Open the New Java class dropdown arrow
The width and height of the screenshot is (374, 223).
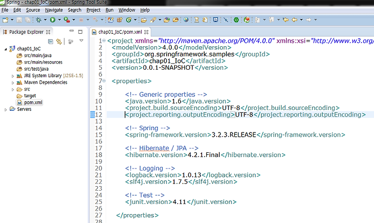tap(135, 20)
